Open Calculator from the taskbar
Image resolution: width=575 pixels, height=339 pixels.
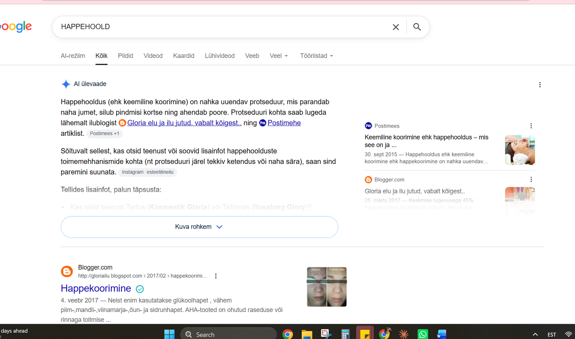345,334
